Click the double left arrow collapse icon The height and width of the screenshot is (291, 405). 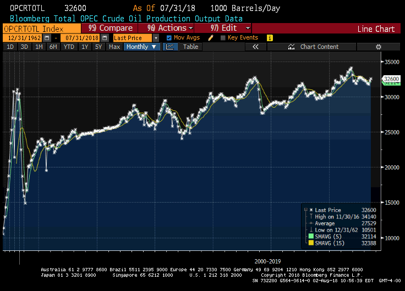click(x=255, y=47)
